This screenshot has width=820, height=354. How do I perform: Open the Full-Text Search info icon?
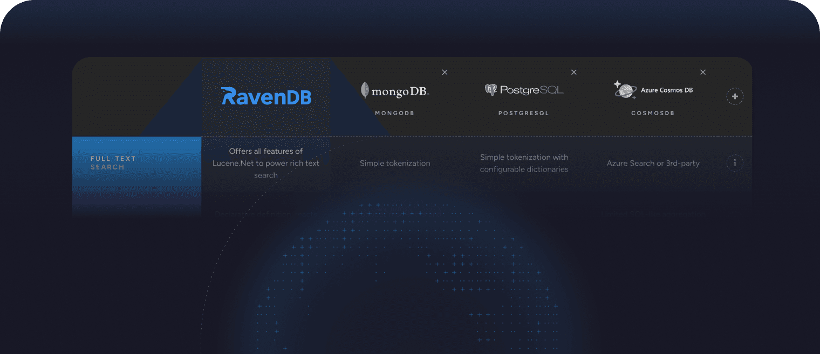coord(735,163)
